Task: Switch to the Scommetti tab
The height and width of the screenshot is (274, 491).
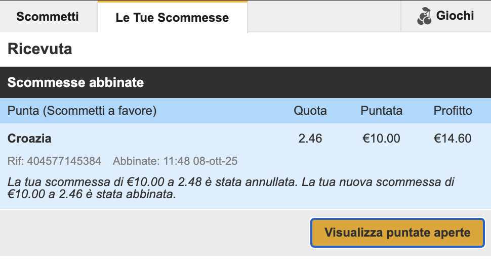Action: coord(48,16)
